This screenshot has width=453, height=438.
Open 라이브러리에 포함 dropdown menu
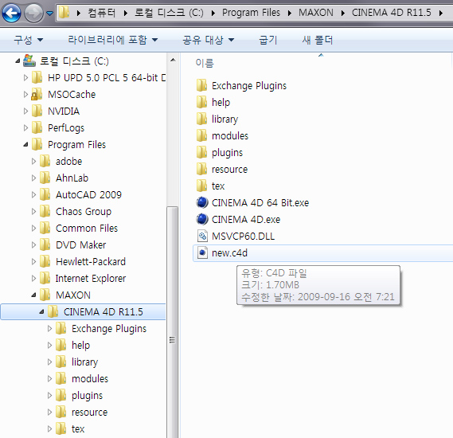click(113, 40)
